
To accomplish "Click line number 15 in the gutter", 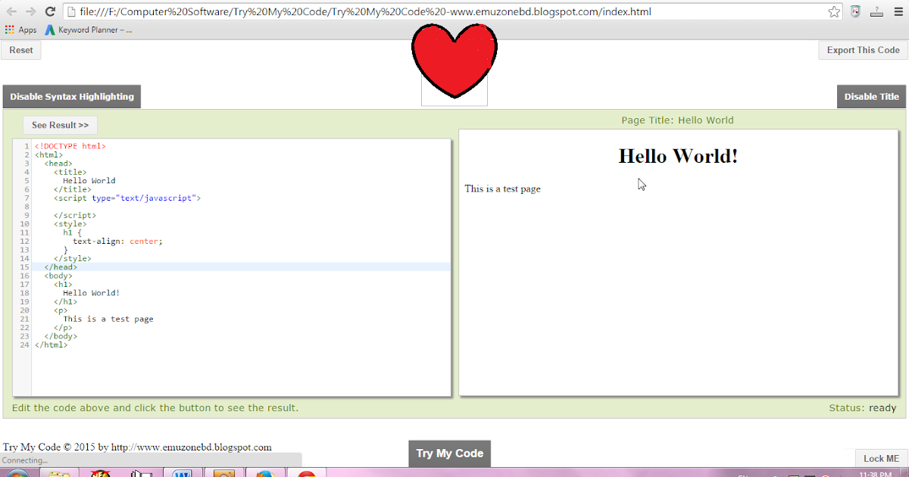I will tap(24, 267).
